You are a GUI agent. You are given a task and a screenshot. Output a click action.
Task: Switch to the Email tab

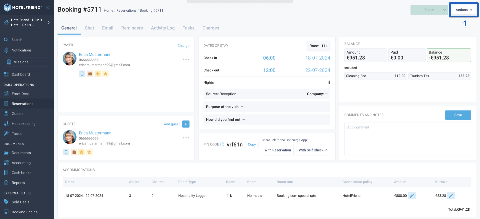[108, 28]
